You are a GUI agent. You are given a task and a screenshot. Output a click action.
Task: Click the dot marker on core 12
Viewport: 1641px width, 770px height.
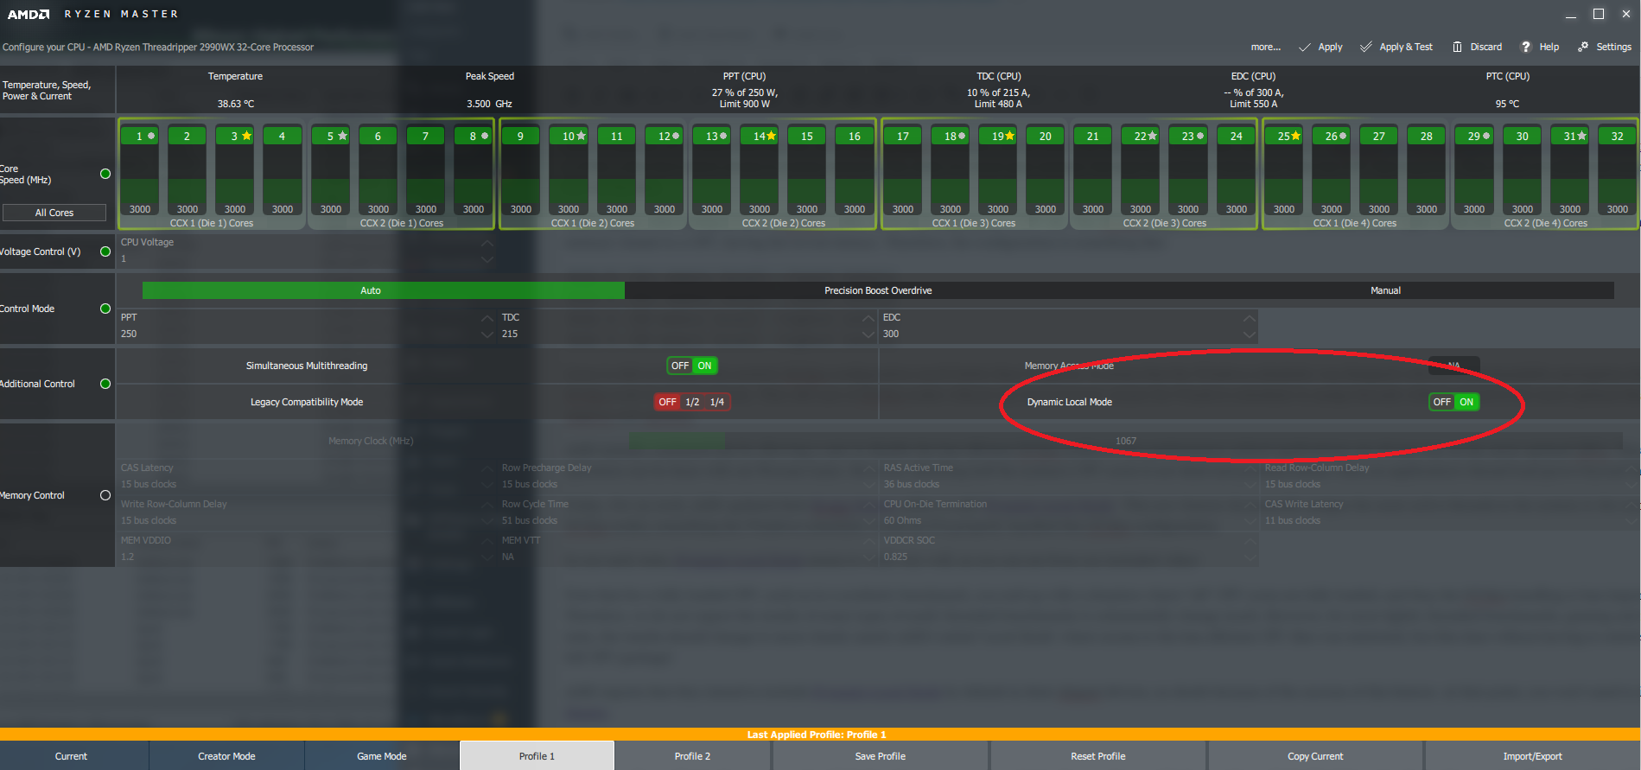pyautogui.click(x=676, y=136)
